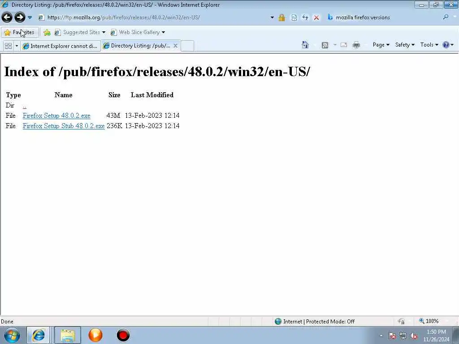Image resolution: width=459 pixels, height=344 pixels.
Task: Select the '43M' size cell
Action: click(x=113, y=116)
